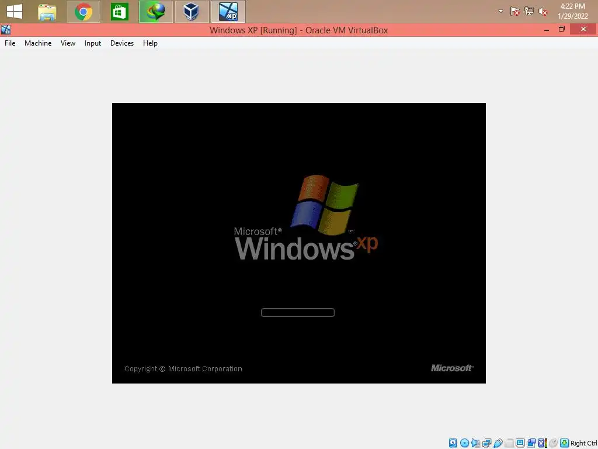598x449 pixels.
Task: Open File Explorer from the taskbar
Action: tap(47, 12)
